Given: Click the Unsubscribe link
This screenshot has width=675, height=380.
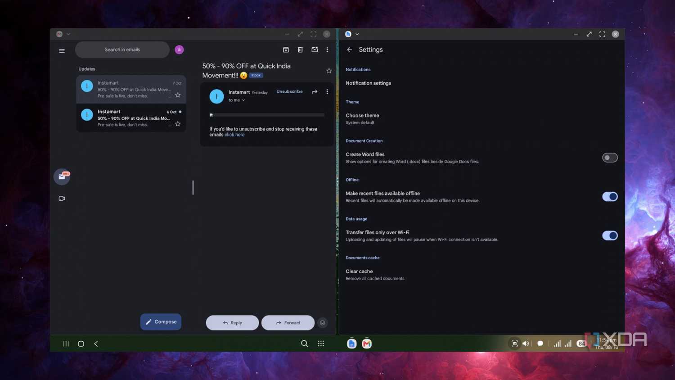Looking at the screenshot, I should [289, 91].
